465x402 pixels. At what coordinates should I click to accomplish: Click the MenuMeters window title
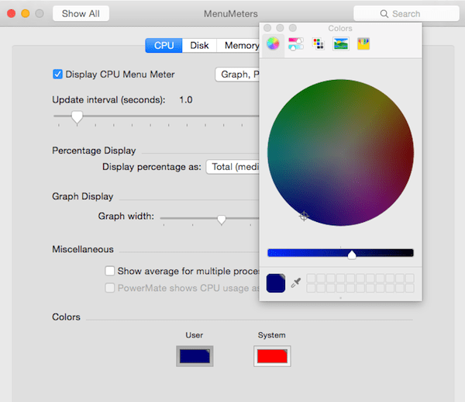coord(231,14)
